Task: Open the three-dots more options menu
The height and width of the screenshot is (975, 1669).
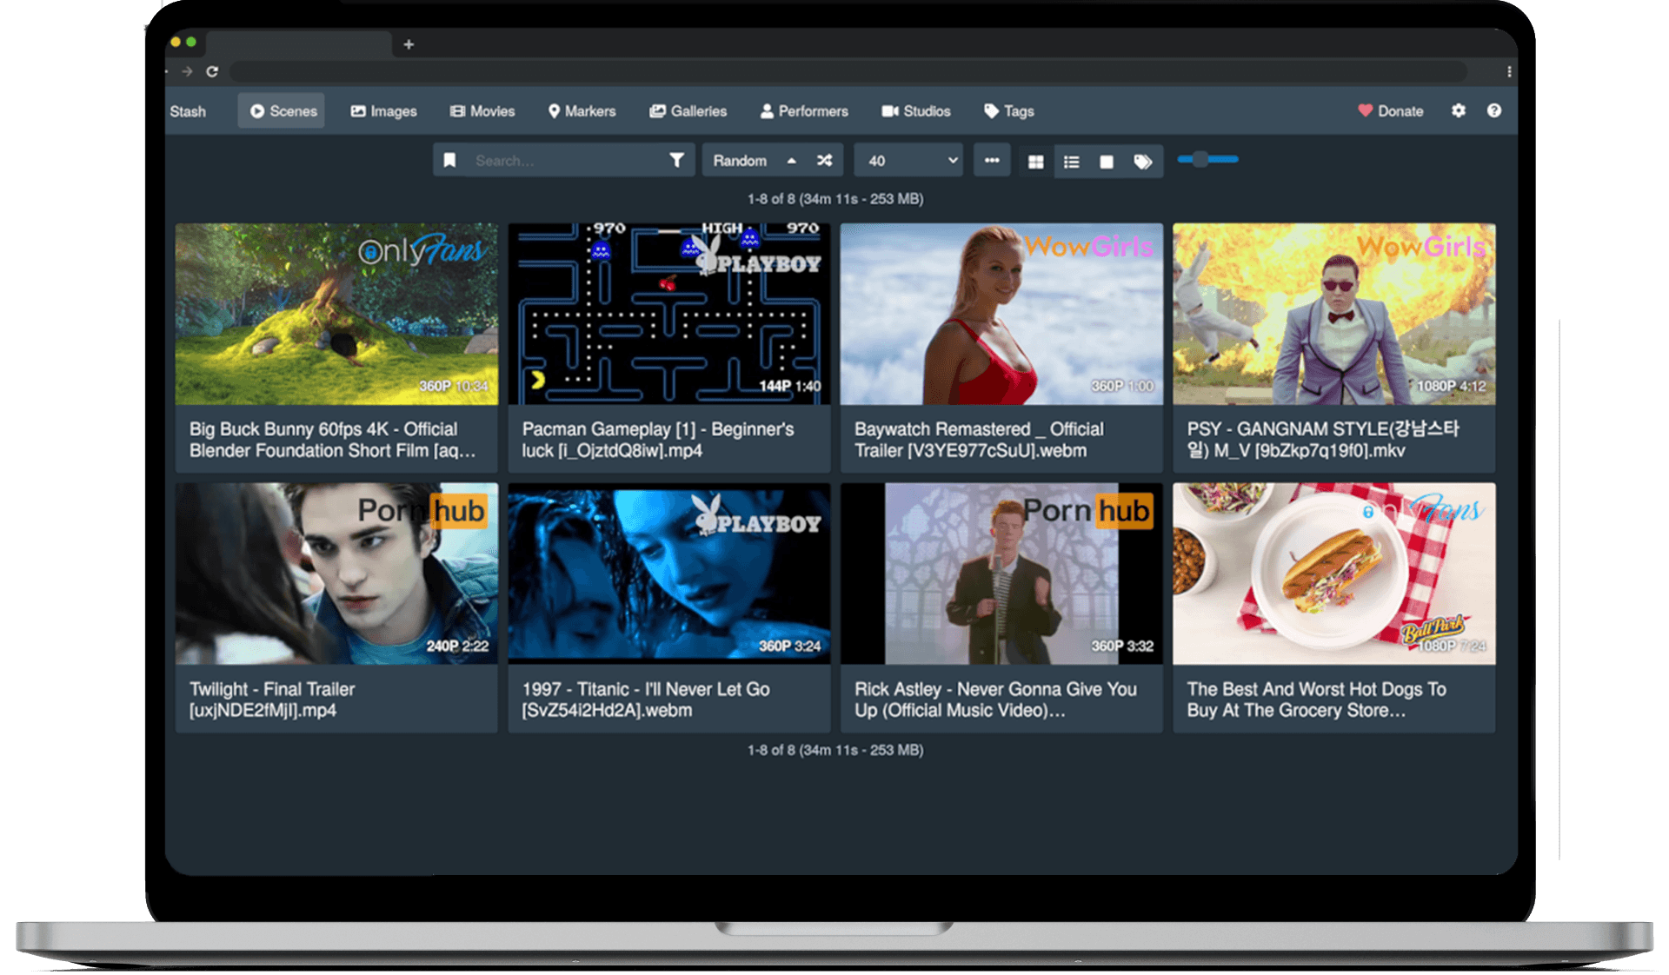Action: (x=992, y=161)
